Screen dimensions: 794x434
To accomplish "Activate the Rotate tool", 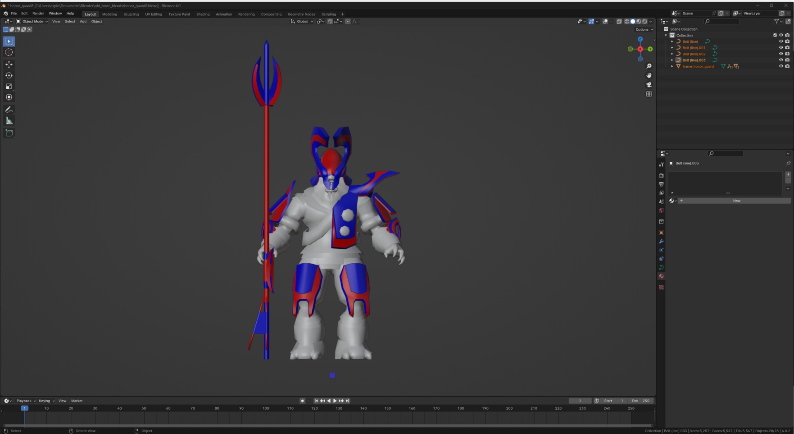I will click(9, 75).
